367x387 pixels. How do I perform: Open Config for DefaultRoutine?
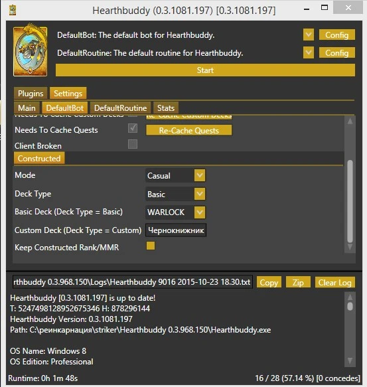pyautogui.click(x=337, y=53)
